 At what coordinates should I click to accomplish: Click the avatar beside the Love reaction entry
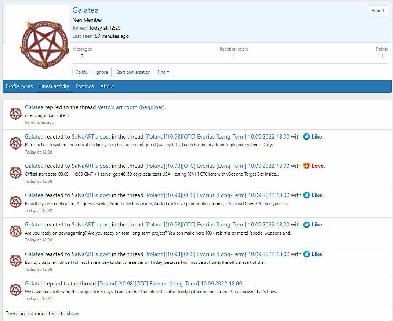15,173
